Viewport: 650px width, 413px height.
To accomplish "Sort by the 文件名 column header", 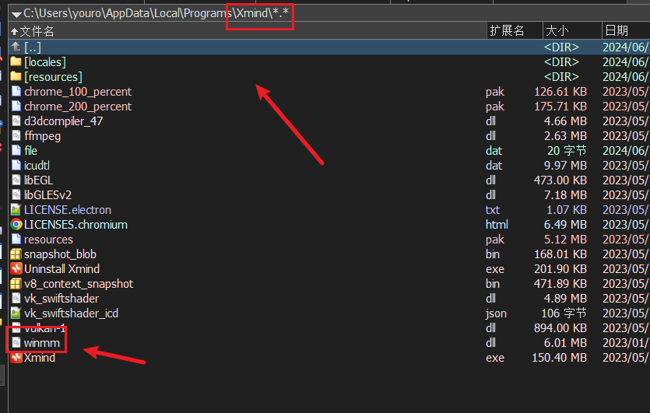I will [37, 31].
